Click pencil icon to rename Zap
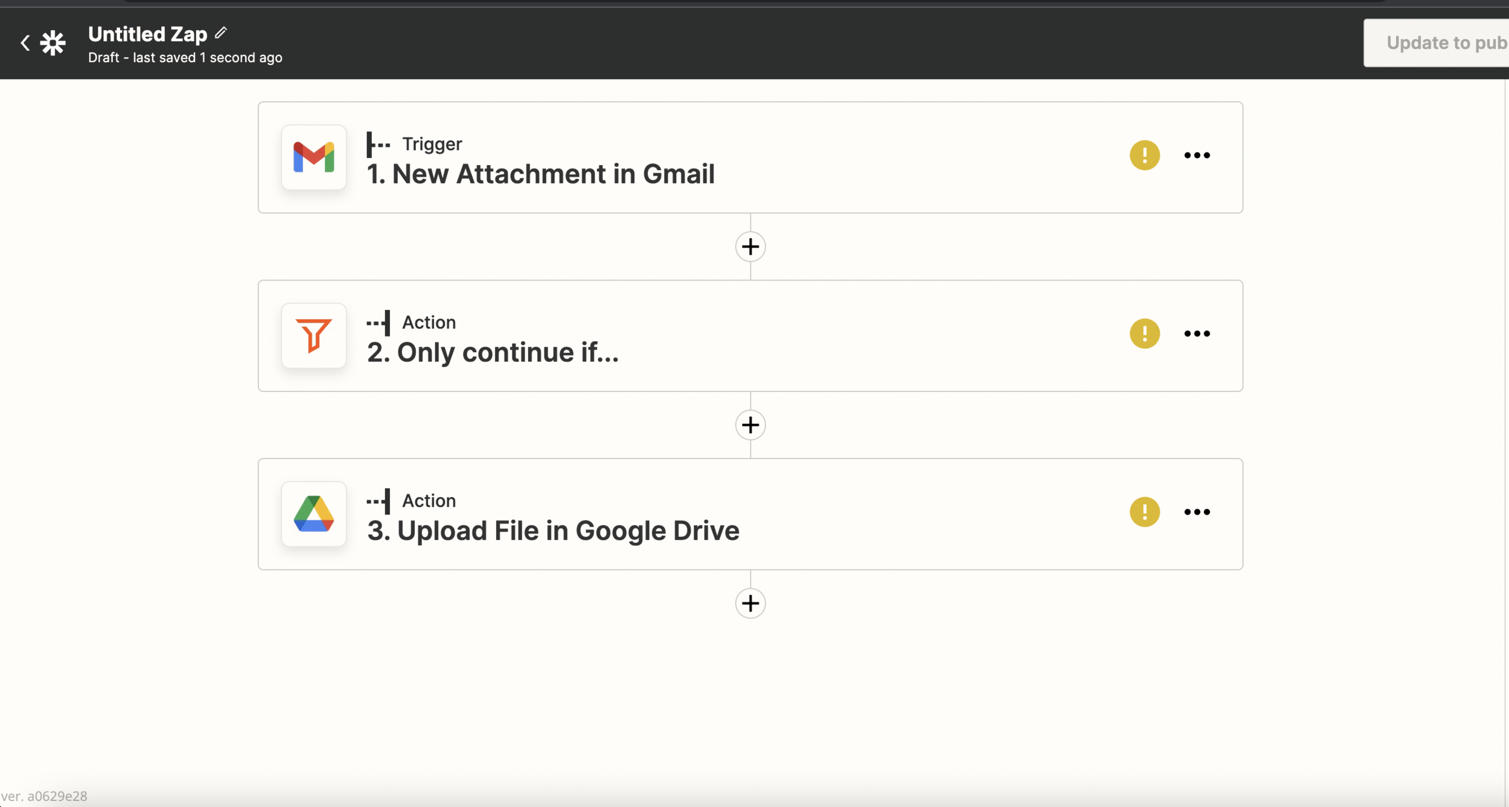Viewport: 1509px width, 807px height. tap(221, 33)
